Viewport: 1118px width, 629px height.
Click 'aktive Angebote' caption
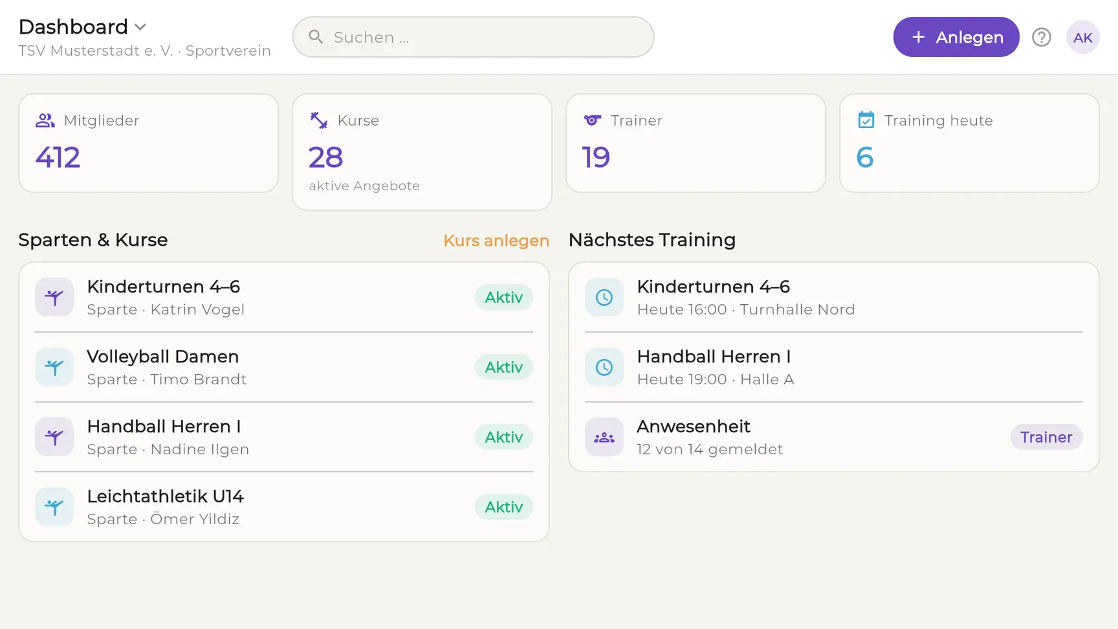click(x=364, y=186)
